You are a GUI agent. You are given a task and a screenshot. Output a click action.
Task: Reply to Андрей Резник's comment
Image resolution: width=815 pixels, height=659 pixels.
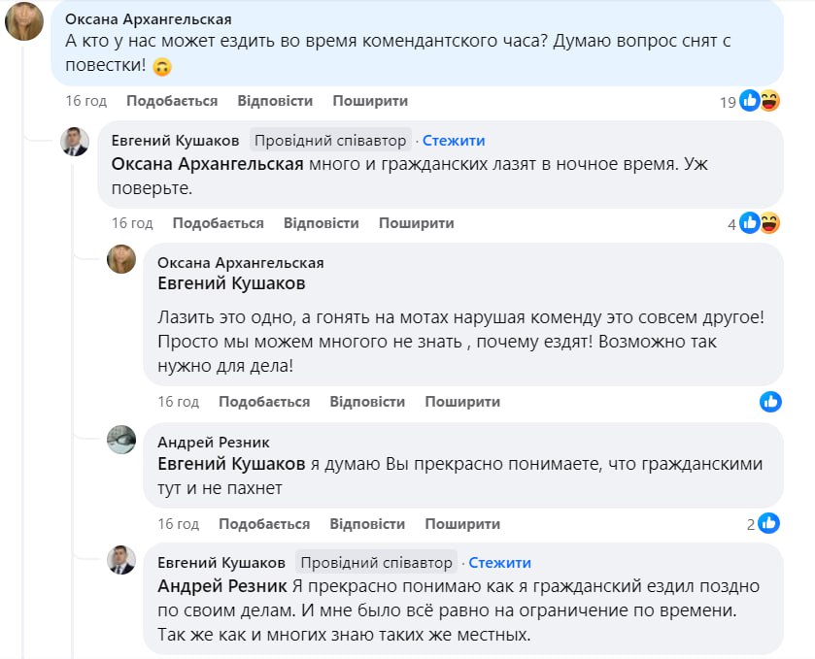367,524
